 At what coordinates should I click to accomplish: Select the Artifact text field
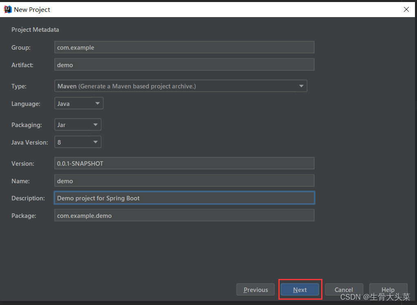[183, 64]
